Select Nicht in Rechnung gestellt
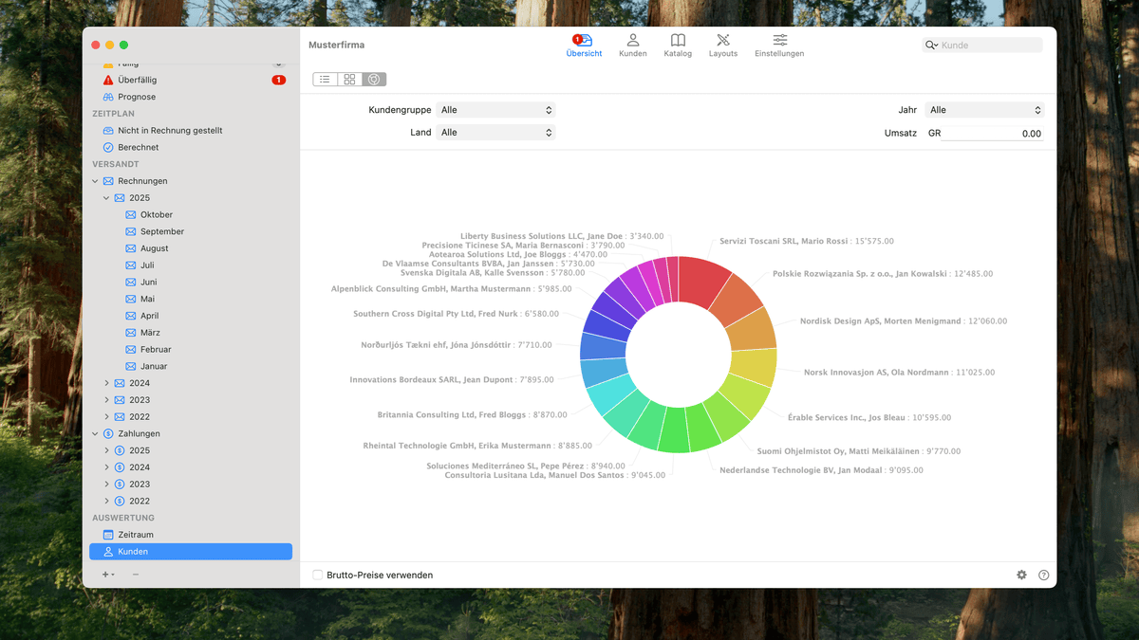Image resolution: width=1139 pixels, height=640 pixels. pos(169,131)
